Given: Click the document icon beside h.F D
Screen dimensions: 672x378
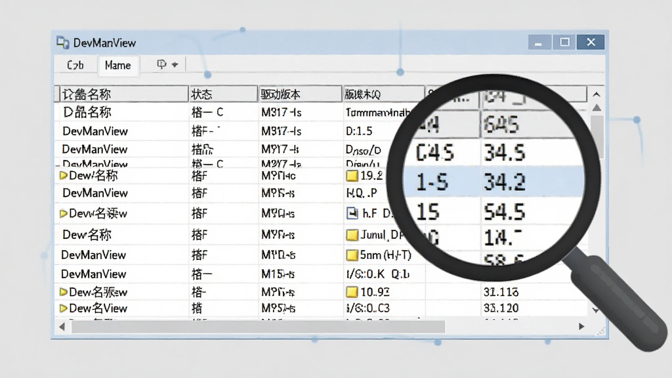Looking at the screenshot, I should point(352,213).
